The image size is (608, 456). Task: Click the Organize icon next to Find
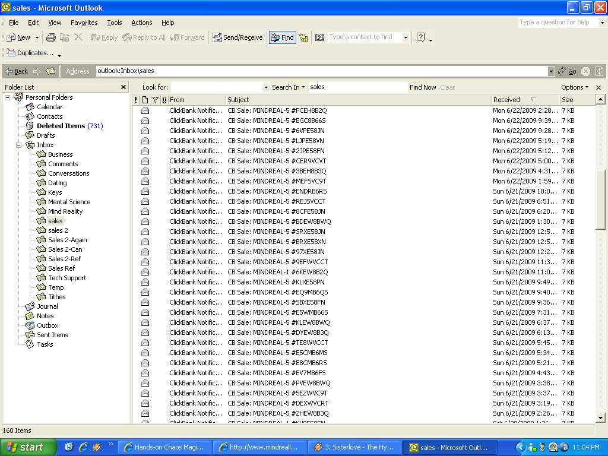click(x=303, y=37)
